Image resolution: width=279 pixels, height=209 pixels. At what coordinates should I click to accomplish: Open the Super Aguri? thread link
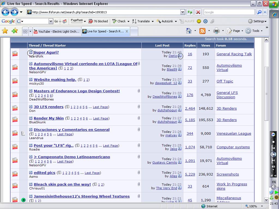click(x=46, y=52)
